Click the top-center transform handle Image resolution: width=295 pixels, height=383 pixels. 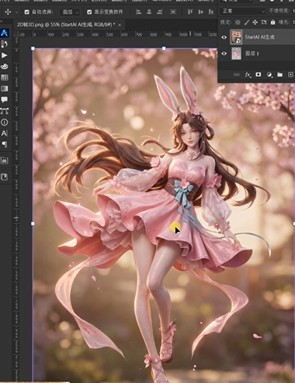[164, 48]
